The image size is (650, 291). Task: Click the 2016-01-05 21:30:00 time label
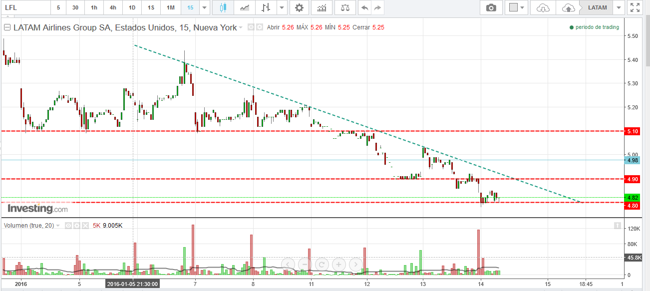[x=132, y=284]
